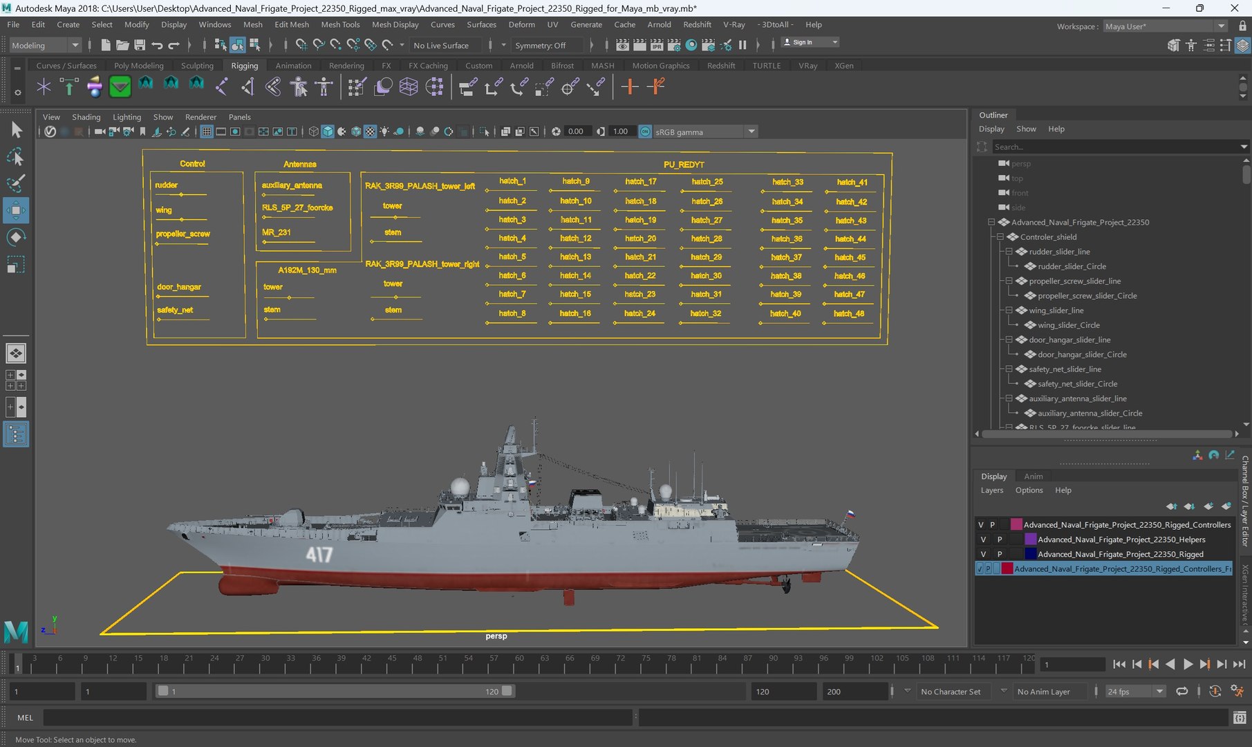The height and width of the screenshot is (747, 1252).
Task: Collapse the Controler_shield outliner node
Action: pos(1000,237)
